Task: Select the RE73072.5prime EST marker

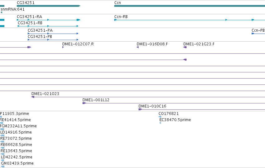Action: pos(2,142)
